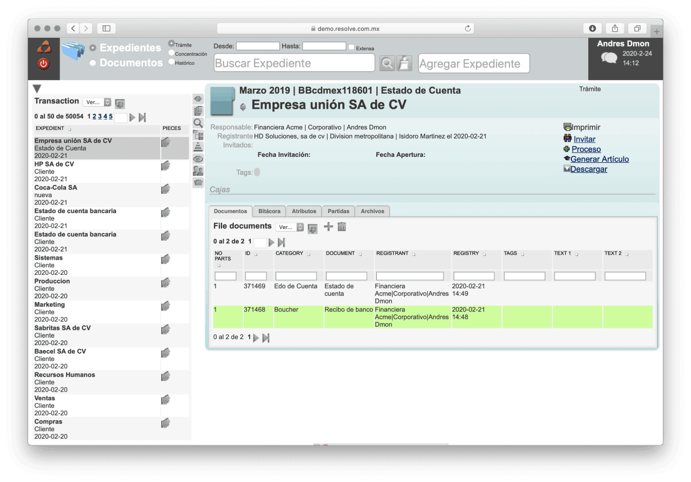Click the Generar Artículo link
Image resolution: width=691 pixels, height=482 pixels.
point(599,159)
